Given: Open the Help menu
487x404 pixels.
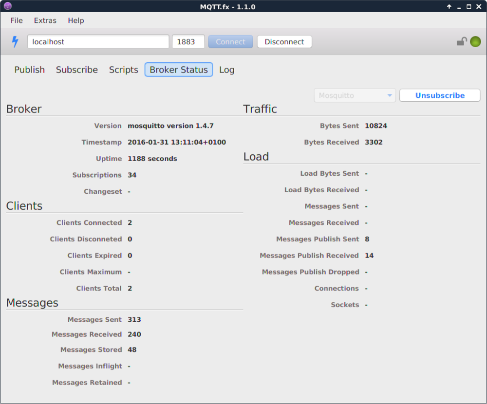Looking at the screenshot, I should (76, 20).
